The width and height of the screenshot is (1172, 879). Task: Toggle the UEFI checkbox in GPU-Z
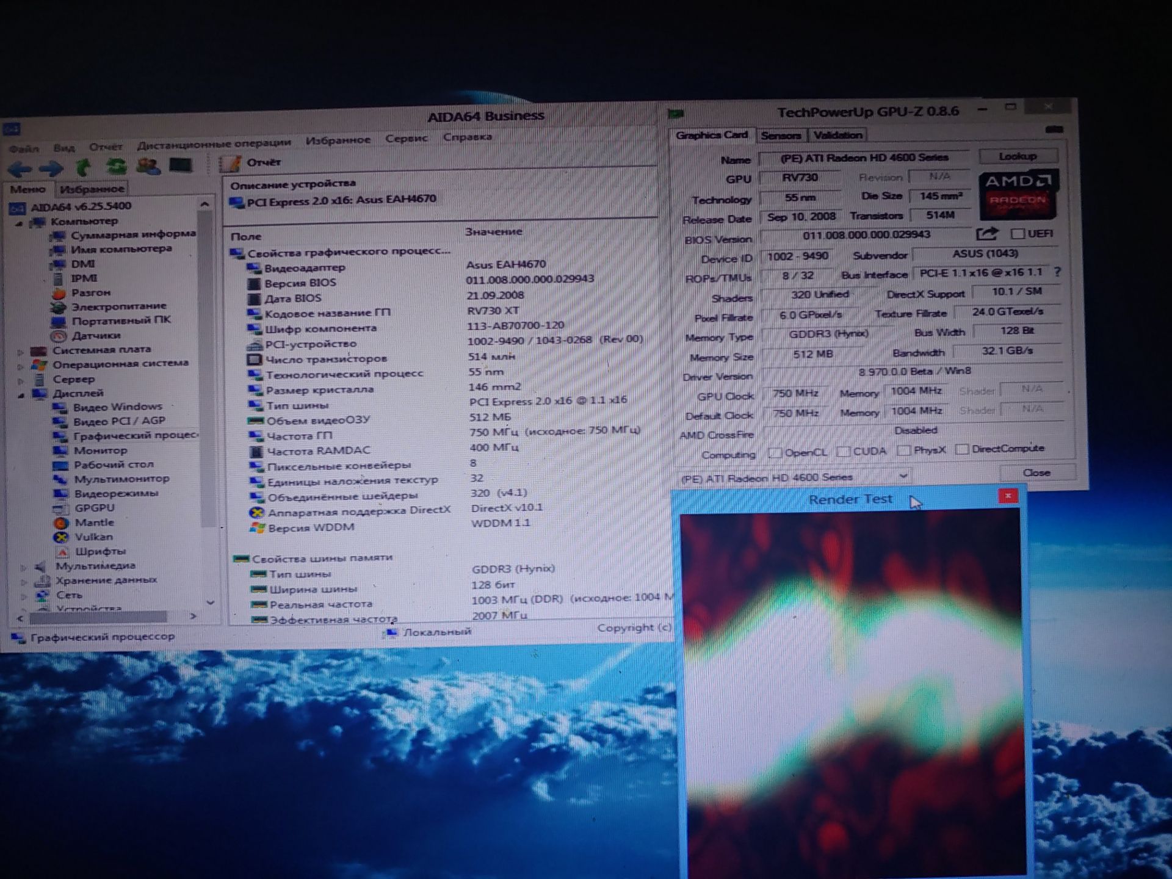(1017, 234)
